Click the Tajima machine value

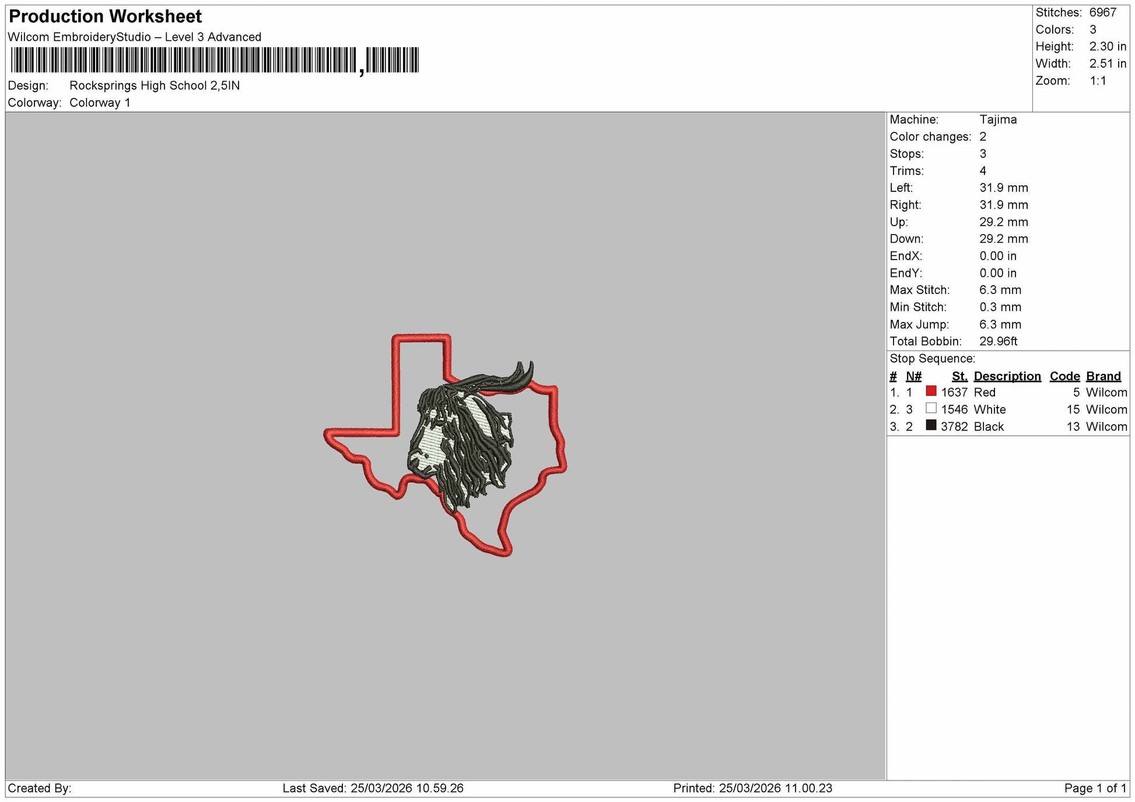(998, 120)
